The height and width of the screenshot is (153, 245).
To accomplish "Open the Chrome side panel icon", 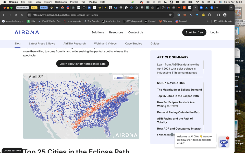I will click(x=218, y=15).
